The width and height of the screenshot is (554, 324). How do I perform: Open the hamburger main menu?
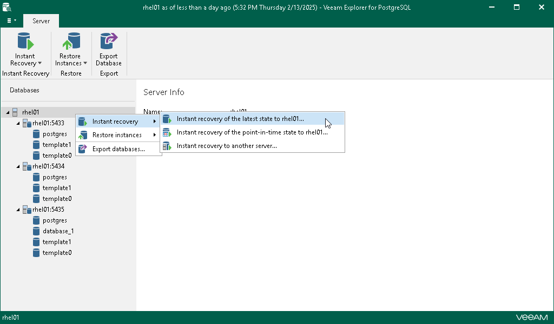coord(11,21)
